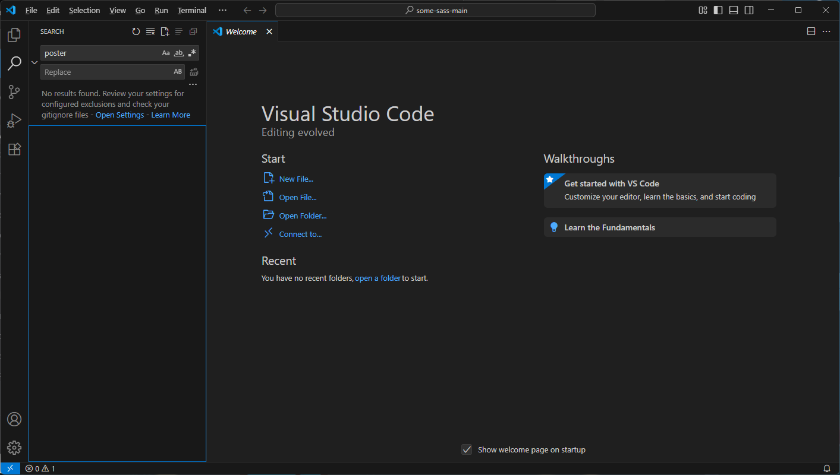Open the Run and Debug view

click(14, 121)
